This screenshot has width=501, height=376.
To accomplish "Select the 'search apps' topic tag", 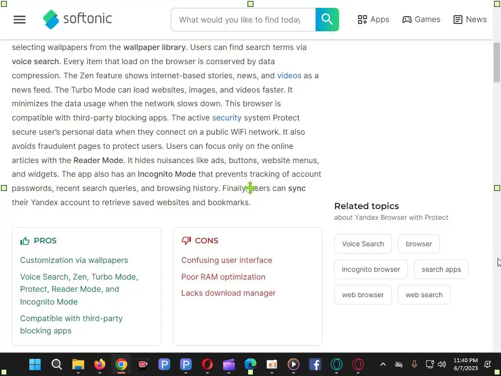I will tap(441, 269).
